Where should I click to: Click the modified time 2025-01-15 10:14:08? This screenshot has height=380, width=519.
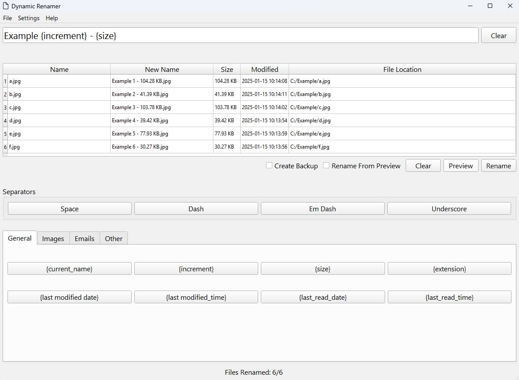[264, 81]
